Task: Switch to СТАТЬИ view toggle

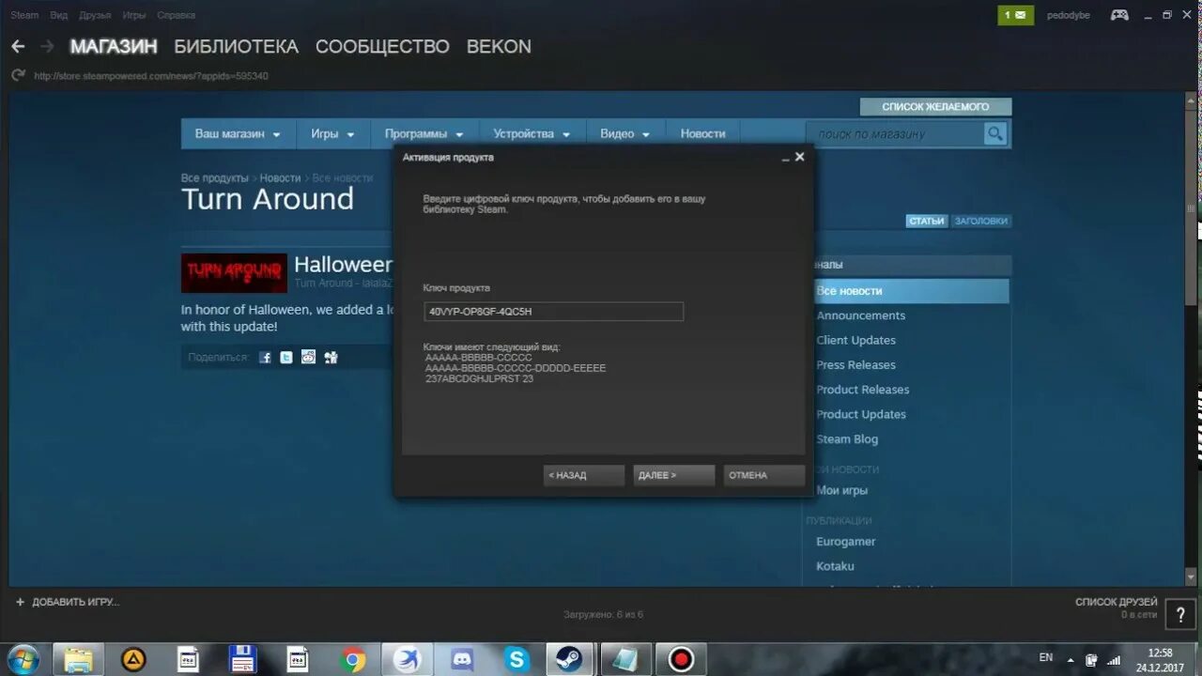Action: 927,221
